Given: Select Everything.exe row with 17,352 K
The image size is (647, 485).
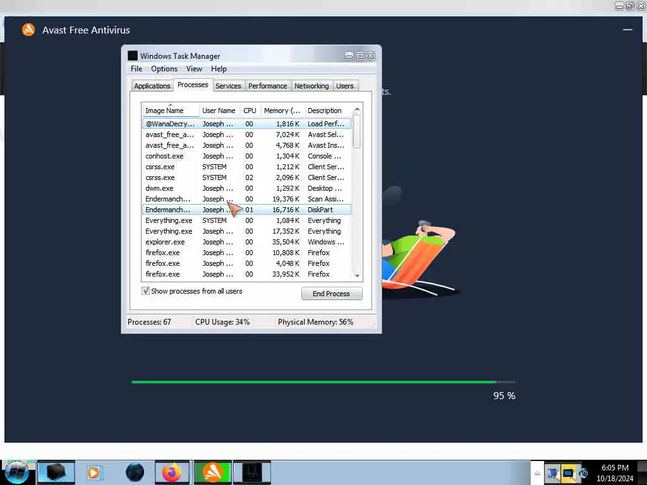Looking at the screenshot, I should pyautogui.click(x=247, y=231).
